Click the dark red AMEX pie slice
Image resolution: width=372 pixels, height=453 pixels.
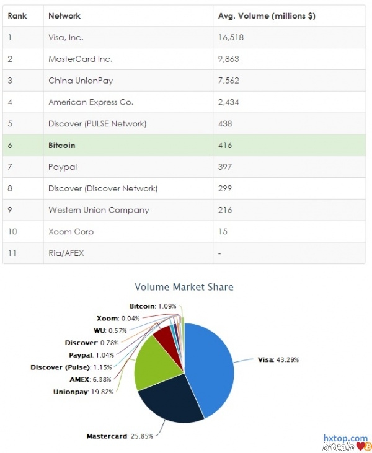[164, 338]
